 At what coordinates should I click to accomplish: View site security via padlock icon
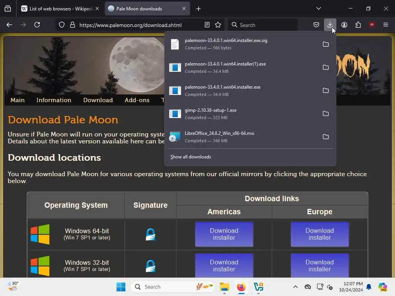pyautogui.click(x=72, y=25)
